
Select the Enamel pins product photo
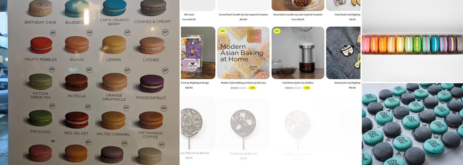(344, 53)
